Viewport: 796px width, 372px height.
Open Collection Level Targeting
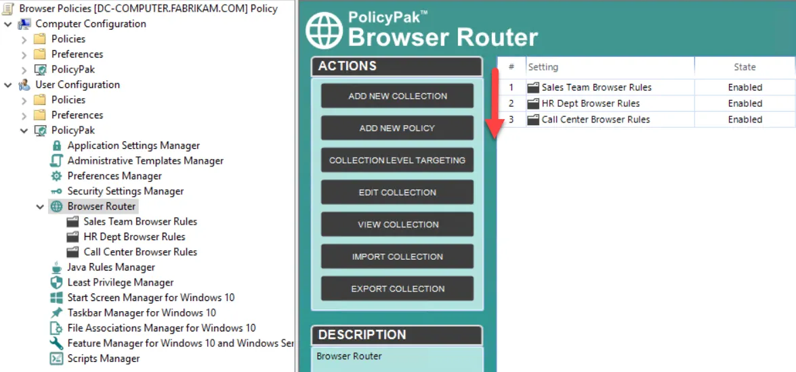398,160
